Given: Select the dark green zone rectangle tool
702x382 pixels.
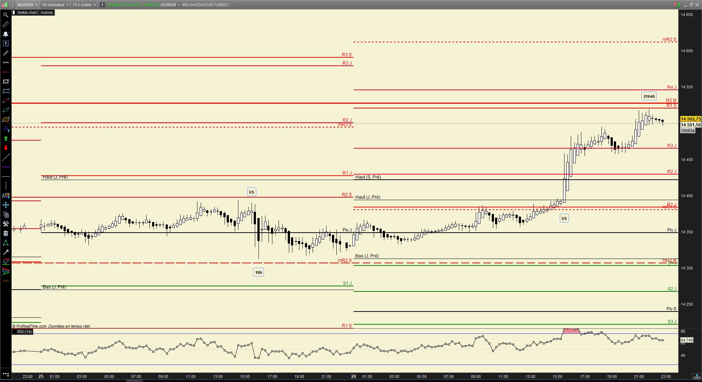Looking at the screenshot, I should 6,110.
